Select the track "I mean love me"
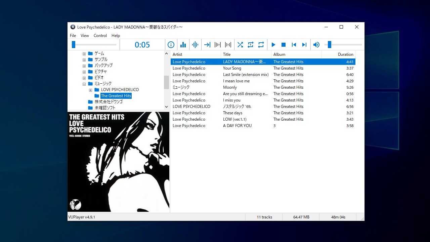Image resolution: width=430 pixels, height=242 pixels. 263,81
